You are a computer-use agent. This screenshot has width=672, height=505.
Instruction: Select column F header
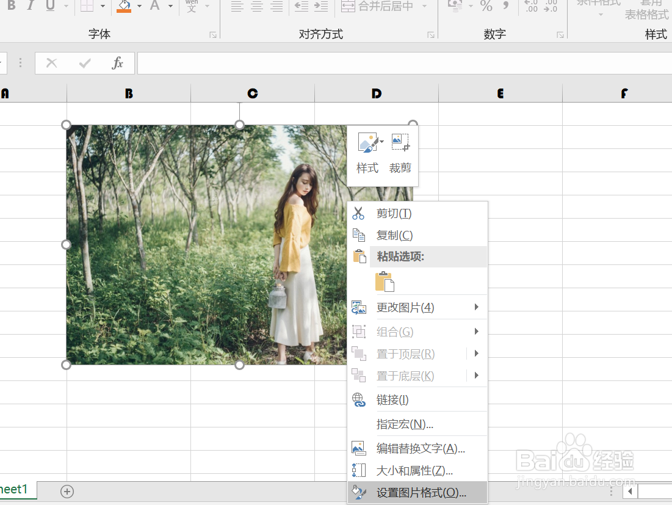pos(617,93)
